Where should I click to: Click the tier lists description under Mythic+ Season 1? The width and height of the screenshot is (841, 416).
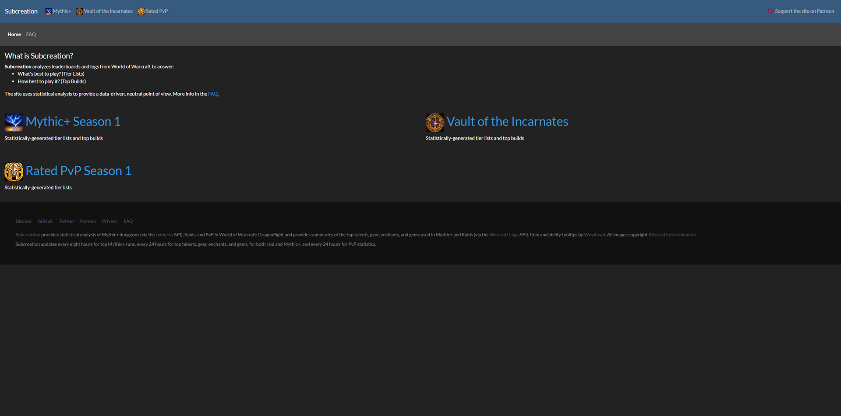click(53, 138)
